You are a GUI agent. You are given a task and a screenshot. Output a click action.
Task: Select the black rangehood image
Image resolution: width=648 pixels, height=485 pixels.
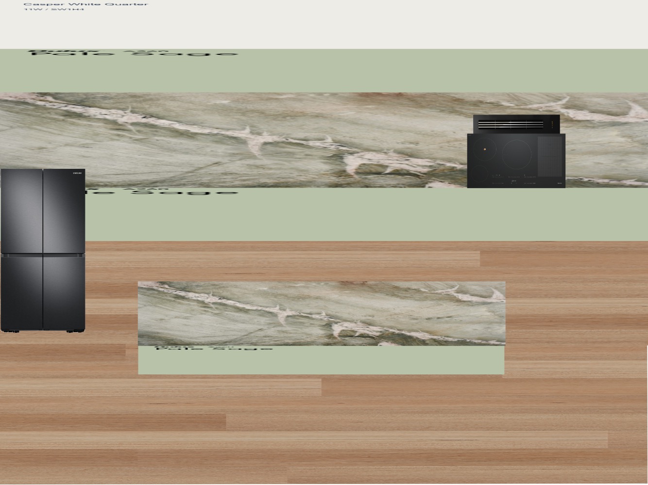(x=516, y=124)
